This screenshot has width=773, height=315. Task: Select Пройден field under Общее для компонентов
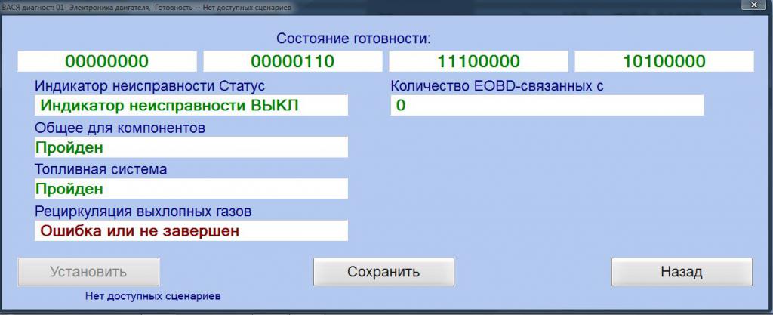191,147
